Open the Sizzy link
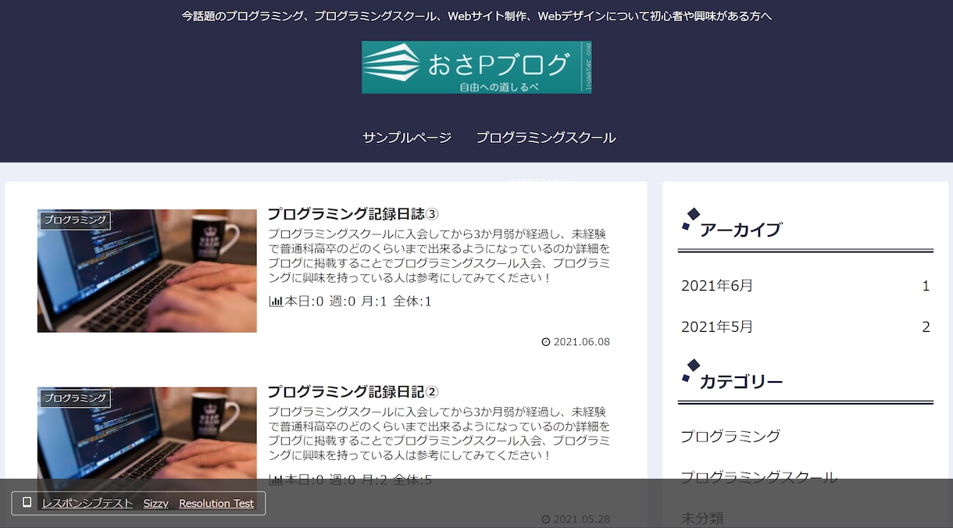953x528 pixels. click(156, 503)
